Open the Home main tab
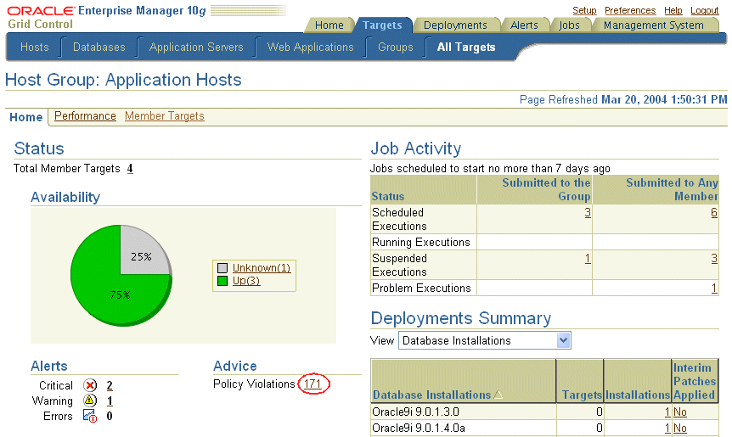 click(329, 25)
